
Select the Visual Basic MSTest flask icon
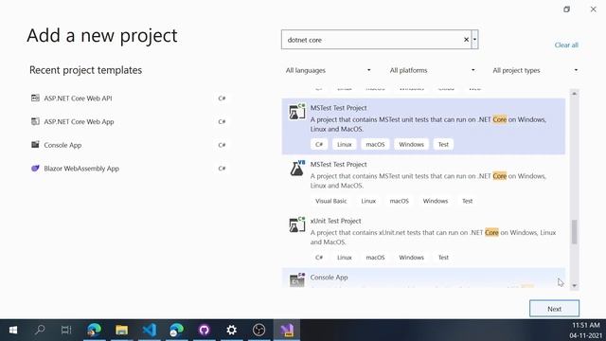[x=296, y=169]
